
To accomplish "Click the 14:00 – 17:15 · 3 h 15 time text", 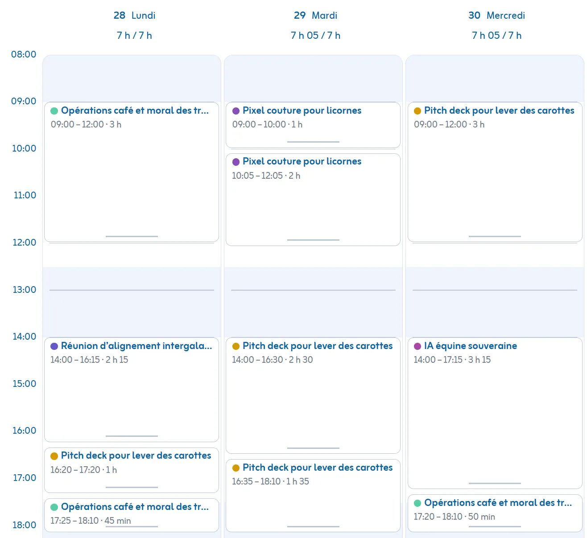I will point(452,360).
